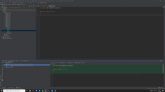
Task: Hide the Project panel with minimize icon
Action: click(x=35, y=6)
